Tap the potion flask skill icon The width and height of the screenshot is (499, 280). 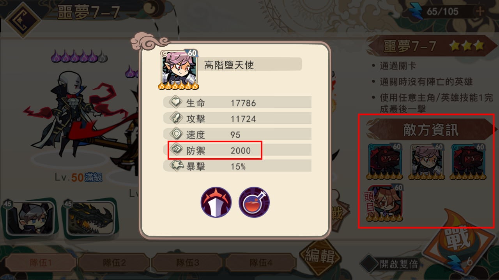pyautogui.click(x=254, y=202)
